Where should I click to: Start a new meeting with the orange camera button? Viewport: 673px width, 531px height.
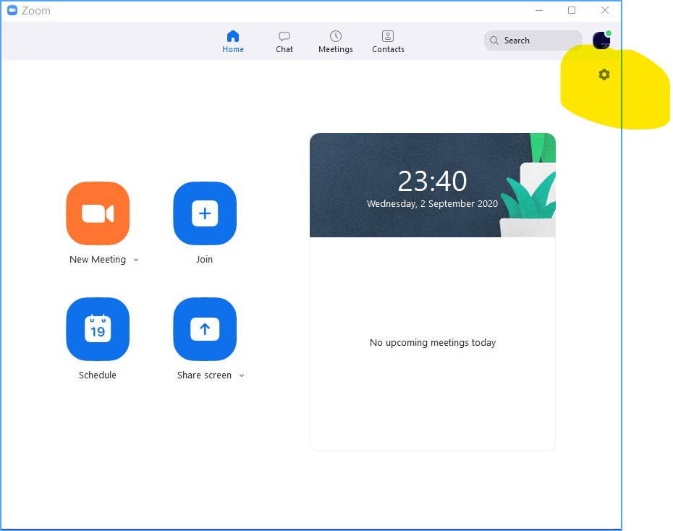[98, 213]
